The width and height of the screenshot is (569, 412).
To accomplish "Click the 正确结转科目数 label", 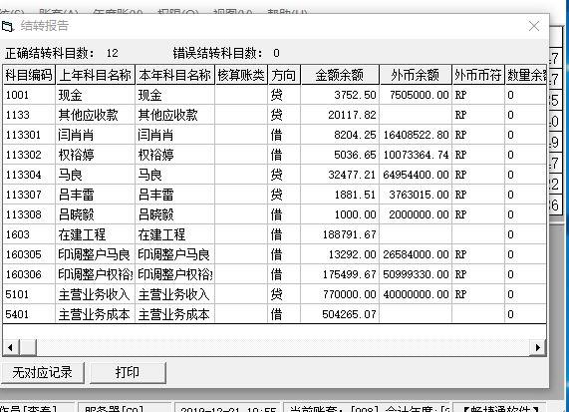I will [x=50, y=54].
